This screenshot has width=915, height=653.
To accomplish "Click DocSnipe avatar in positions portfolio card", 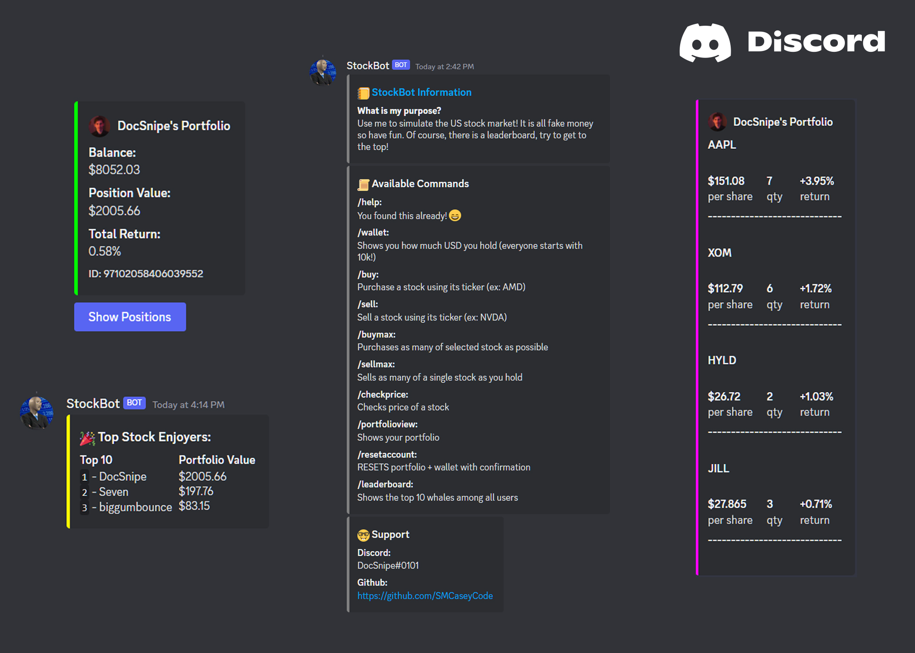I will click(717, 122).
